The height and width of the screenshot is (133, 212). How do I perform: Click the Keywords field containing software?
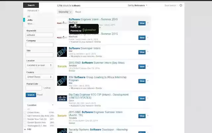coord(39,35)
